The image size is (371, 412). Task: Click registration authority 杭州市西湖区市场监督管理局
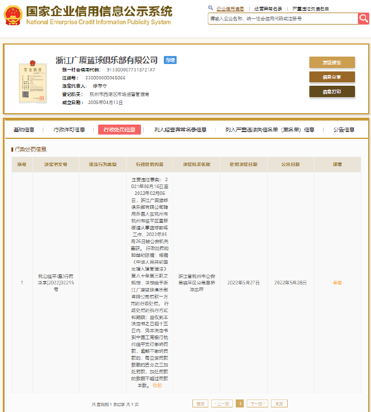[119, 94]
